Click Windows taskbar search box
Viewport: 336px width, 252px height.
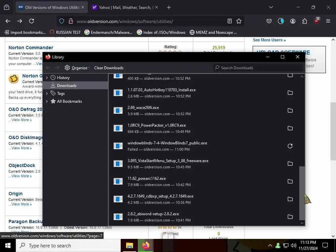coord(68,245)
